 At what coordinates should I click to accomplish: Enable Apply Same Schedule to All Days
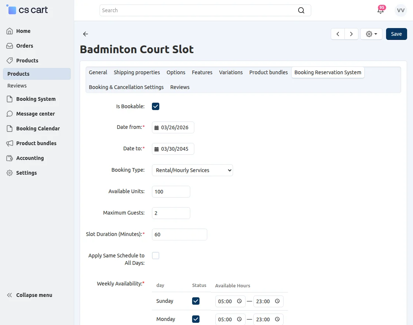click(x=156, y=256)
